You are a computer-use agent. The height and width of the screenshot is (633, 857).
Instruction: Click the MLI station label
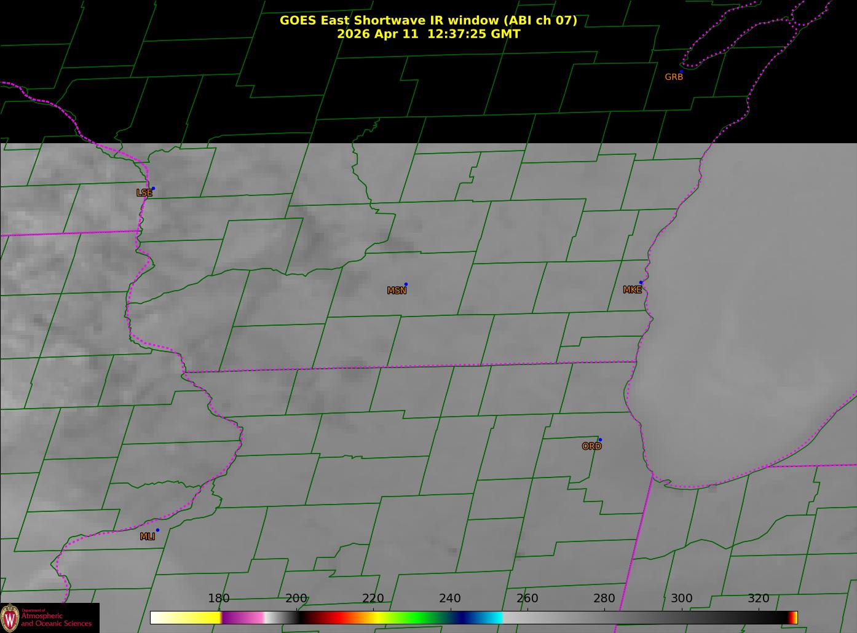point(148,537)
